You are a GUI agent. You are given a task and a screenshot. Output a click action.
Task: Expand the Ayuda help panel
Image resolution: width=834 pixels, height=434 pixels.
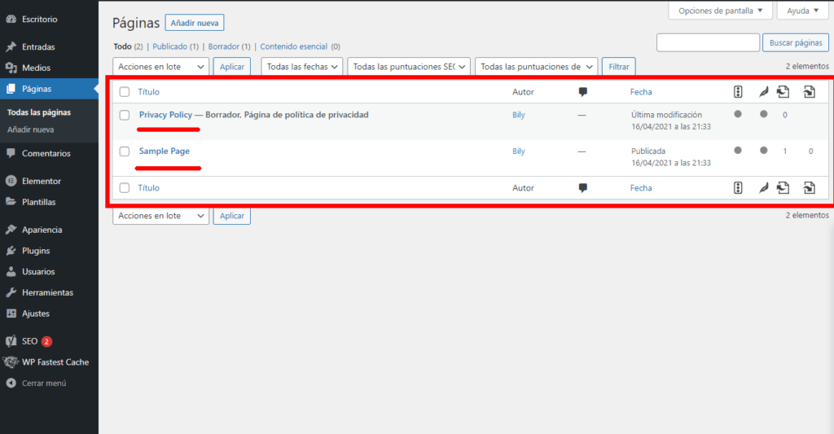pyautogui.click(x=802, y=11)
